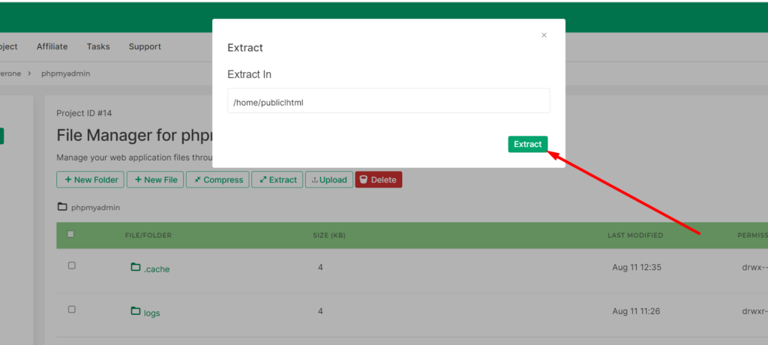The image size is (768, 345).
Task: Open the logs folder
Action: click(151, 313)
